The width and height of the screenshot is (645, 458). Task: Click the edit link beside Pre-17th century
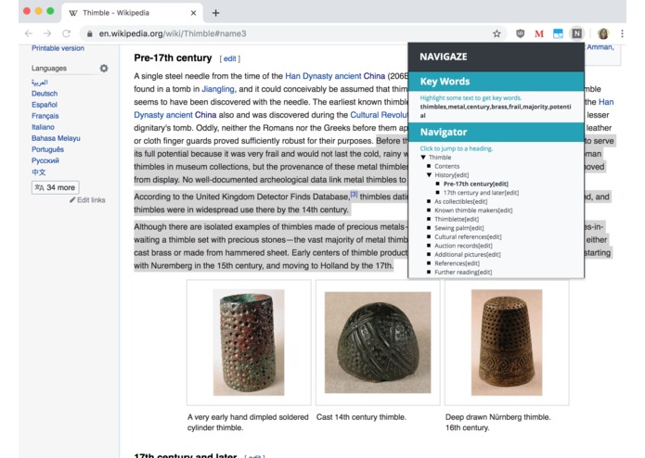point(229,58)
